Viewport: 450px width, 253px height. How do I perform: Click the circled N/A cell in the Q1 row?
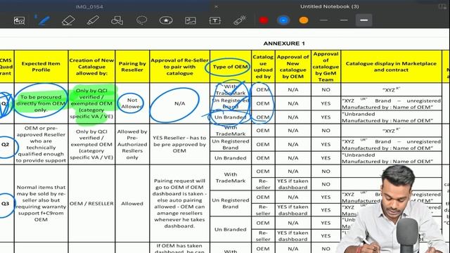180,103
